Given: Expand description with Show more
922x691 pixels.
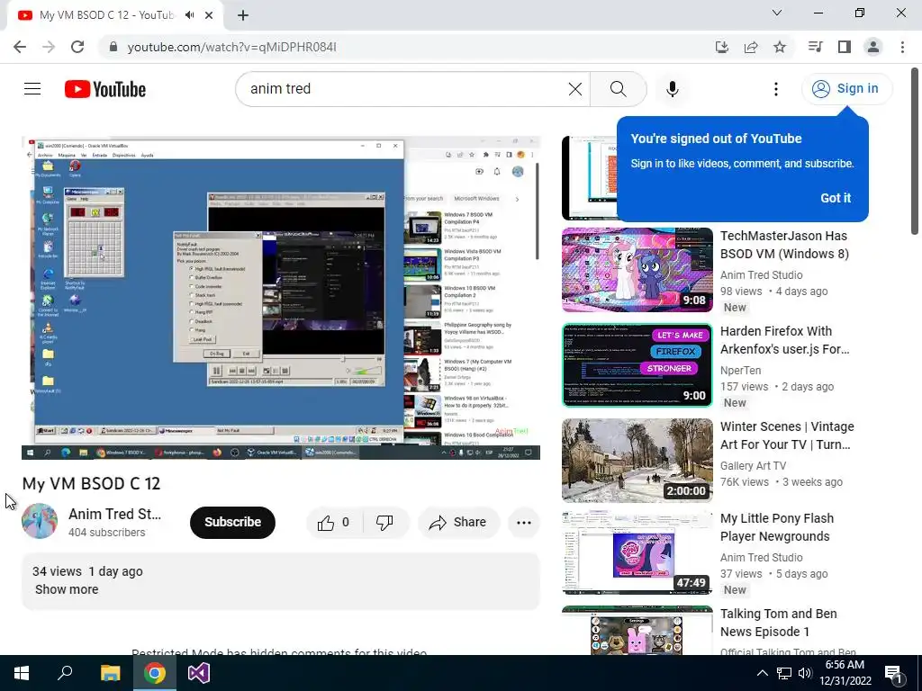Looking at the screenshot, I should click(x=67, y=589).
